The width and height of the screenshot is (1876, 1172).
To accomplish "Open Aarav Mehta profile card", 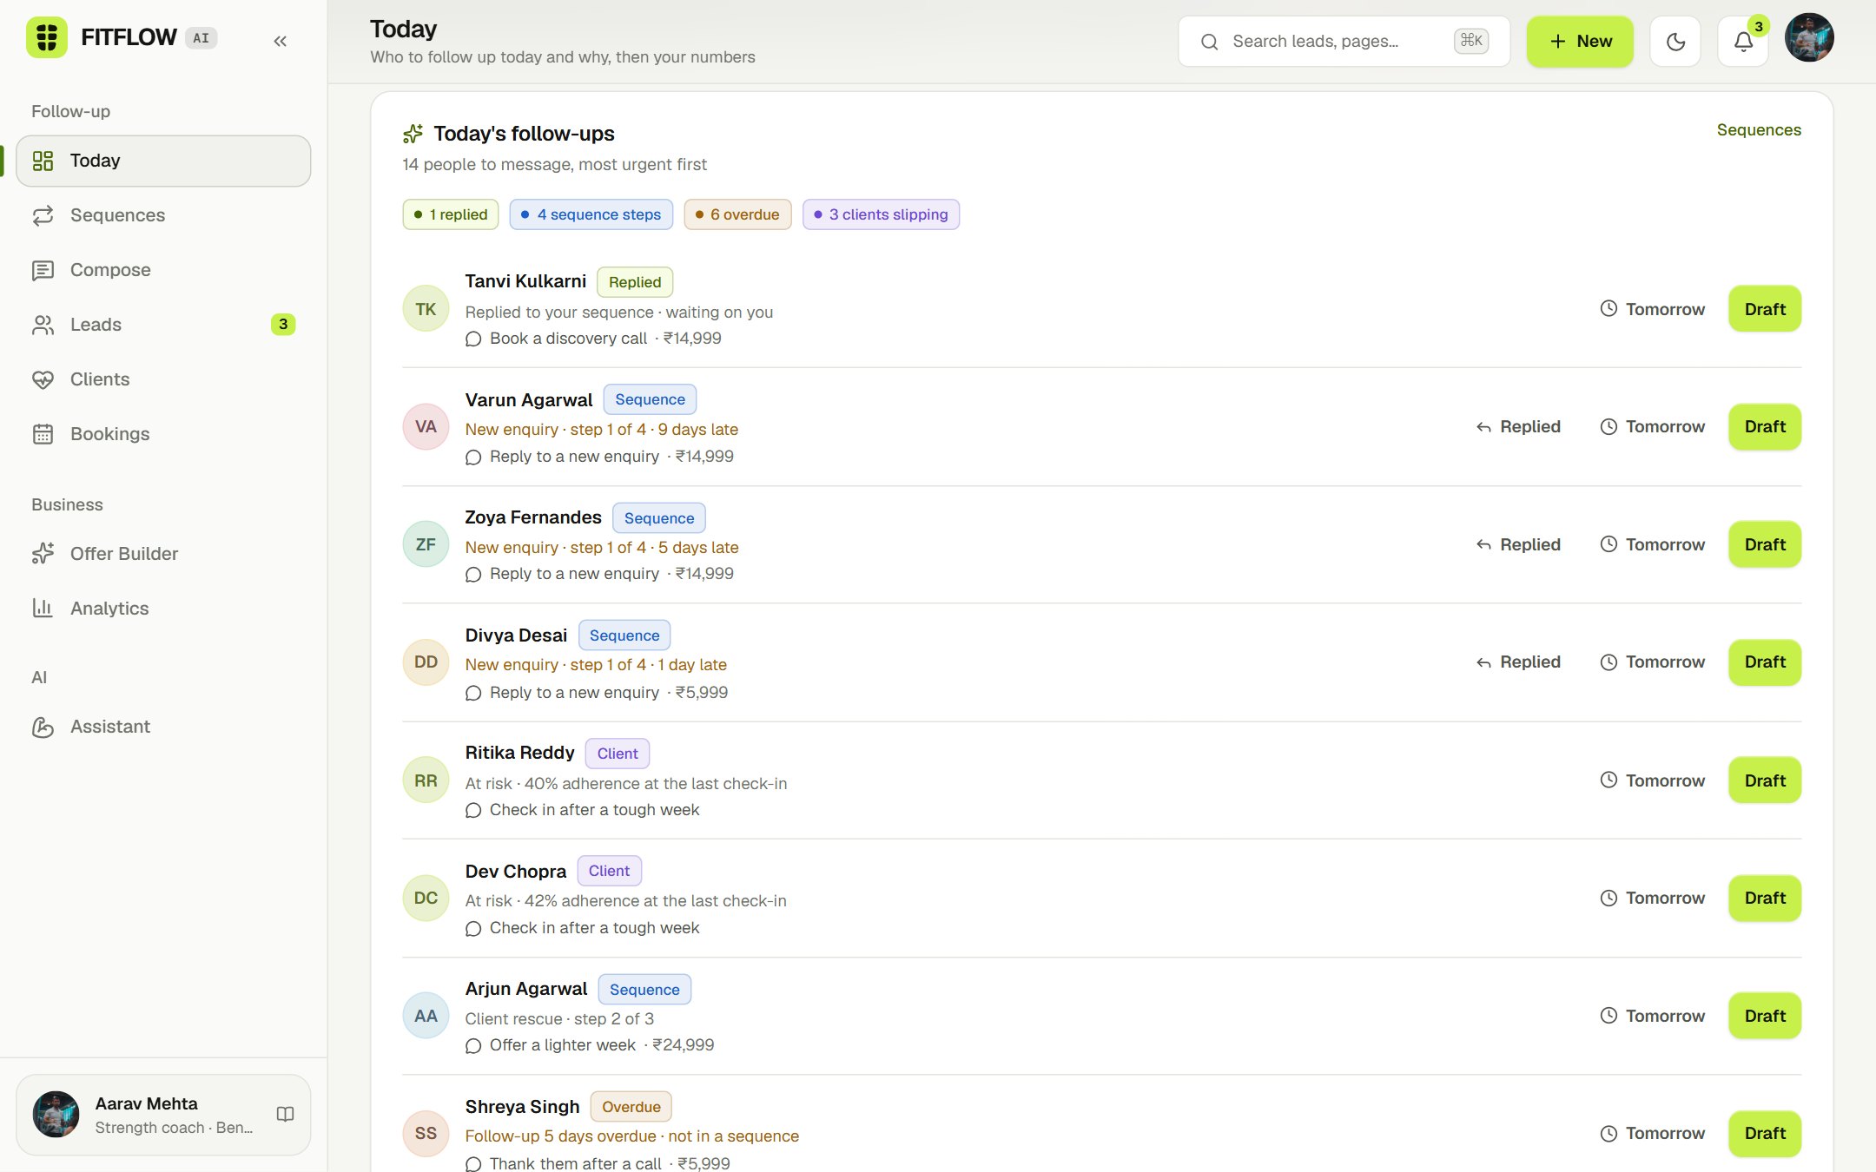I will pos(163,1115).
